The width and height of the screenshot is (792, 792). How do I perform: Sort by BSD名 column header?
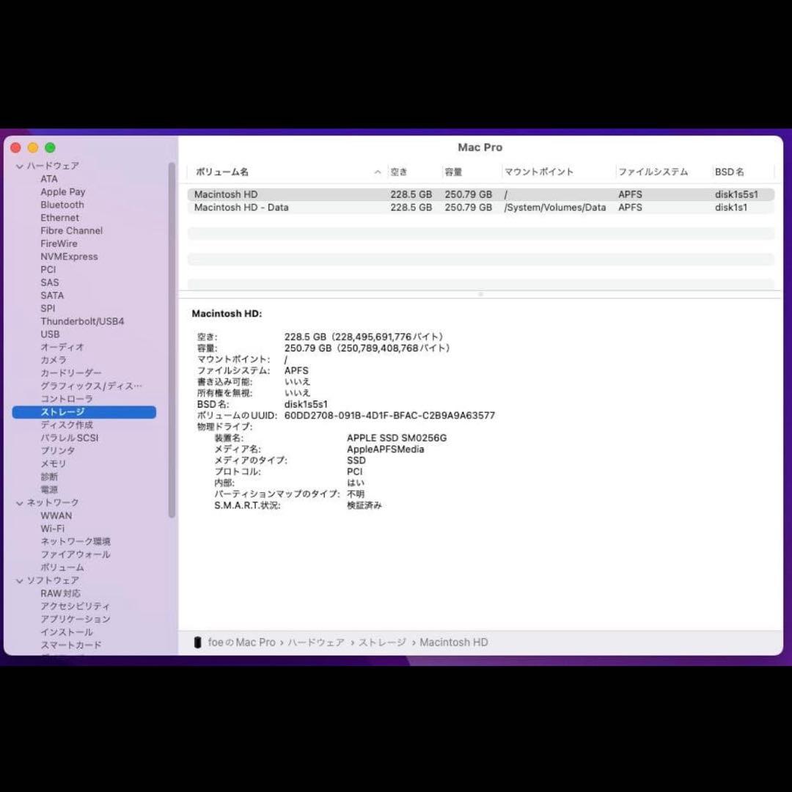[730, 172]
